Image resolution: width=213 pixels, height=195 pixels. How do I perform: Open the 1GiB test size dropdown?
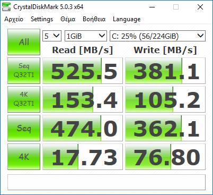(86, 36)
